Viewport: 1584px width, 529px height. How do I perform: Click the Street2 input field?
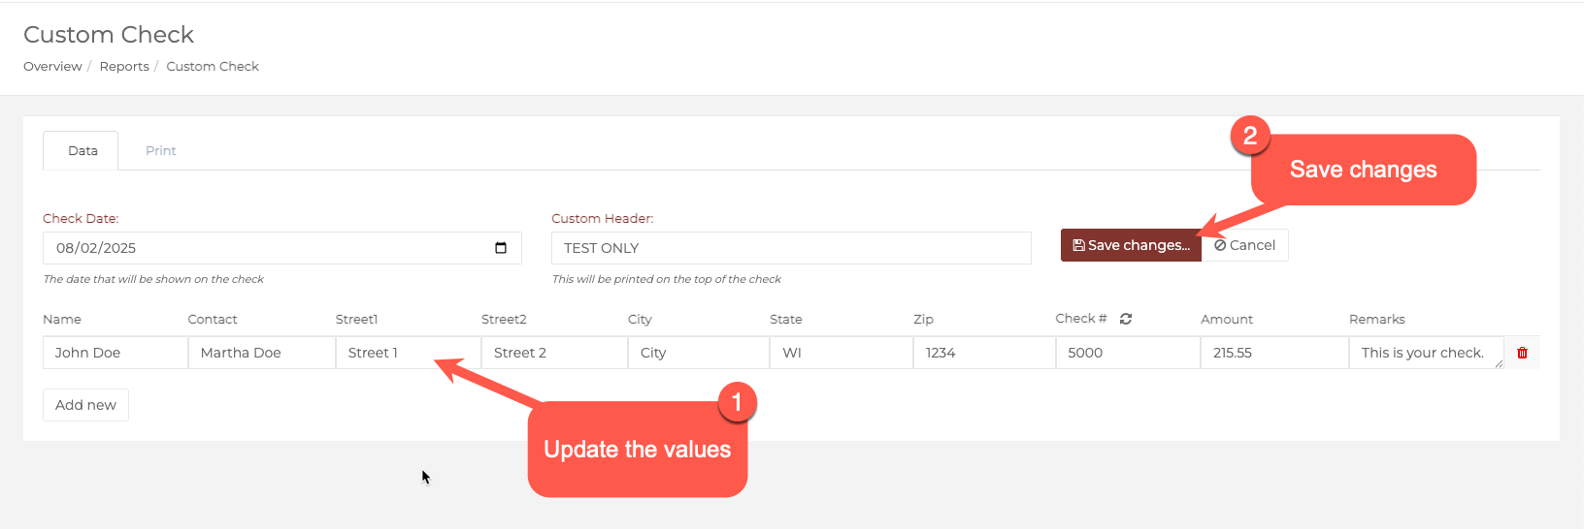coord(554,353)
